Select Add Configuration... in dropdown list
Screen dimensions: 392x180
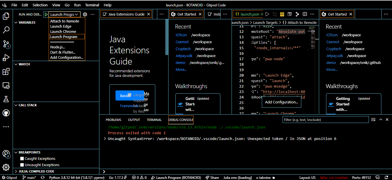pyautogui.click(x=67, y=57)
